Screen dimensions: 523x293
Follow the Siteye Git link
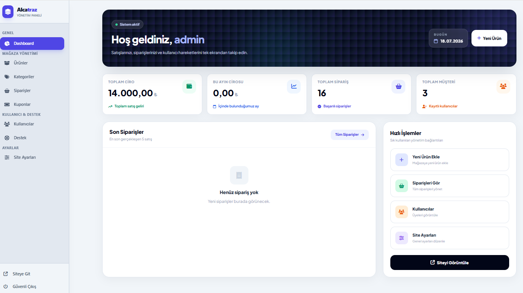point(22,274)
